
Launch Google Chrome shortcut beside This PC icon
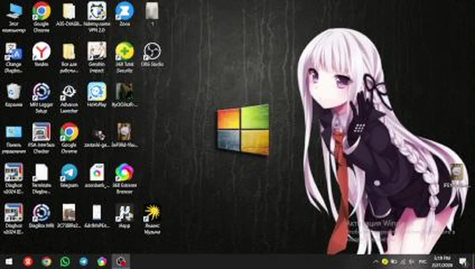[x=41, y=17]
